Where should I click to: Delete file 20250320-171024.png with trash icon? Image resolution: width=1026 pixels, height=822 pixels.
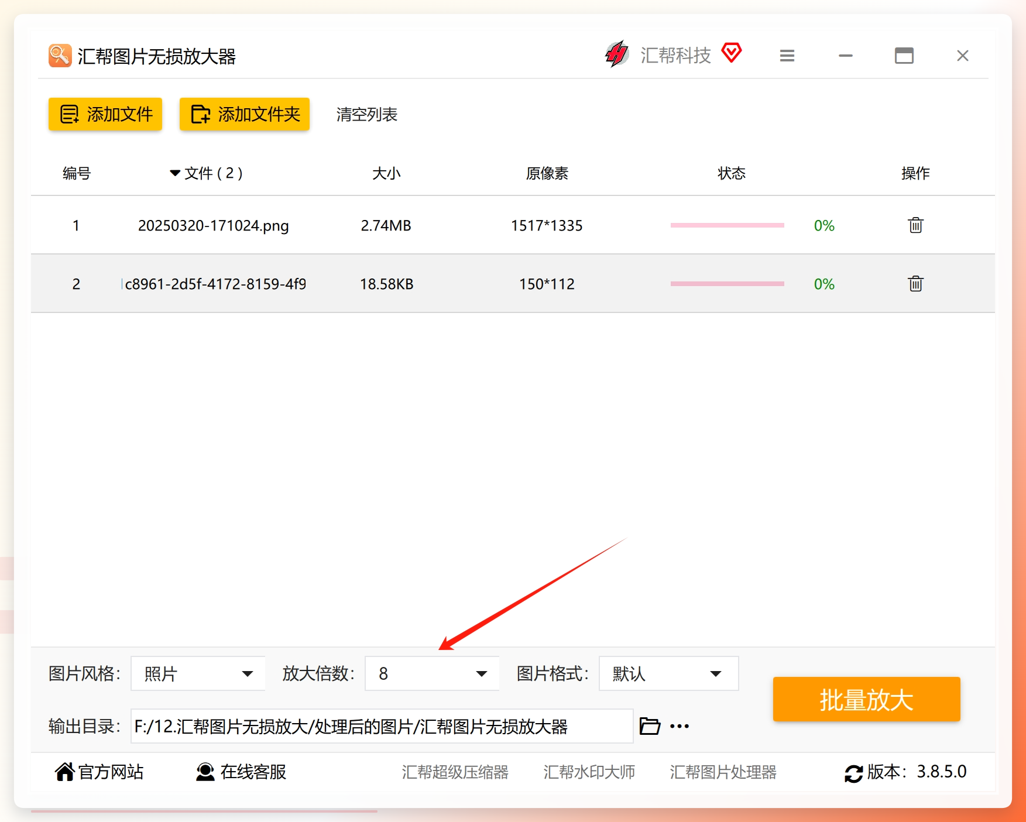click(x=915, y=225)
